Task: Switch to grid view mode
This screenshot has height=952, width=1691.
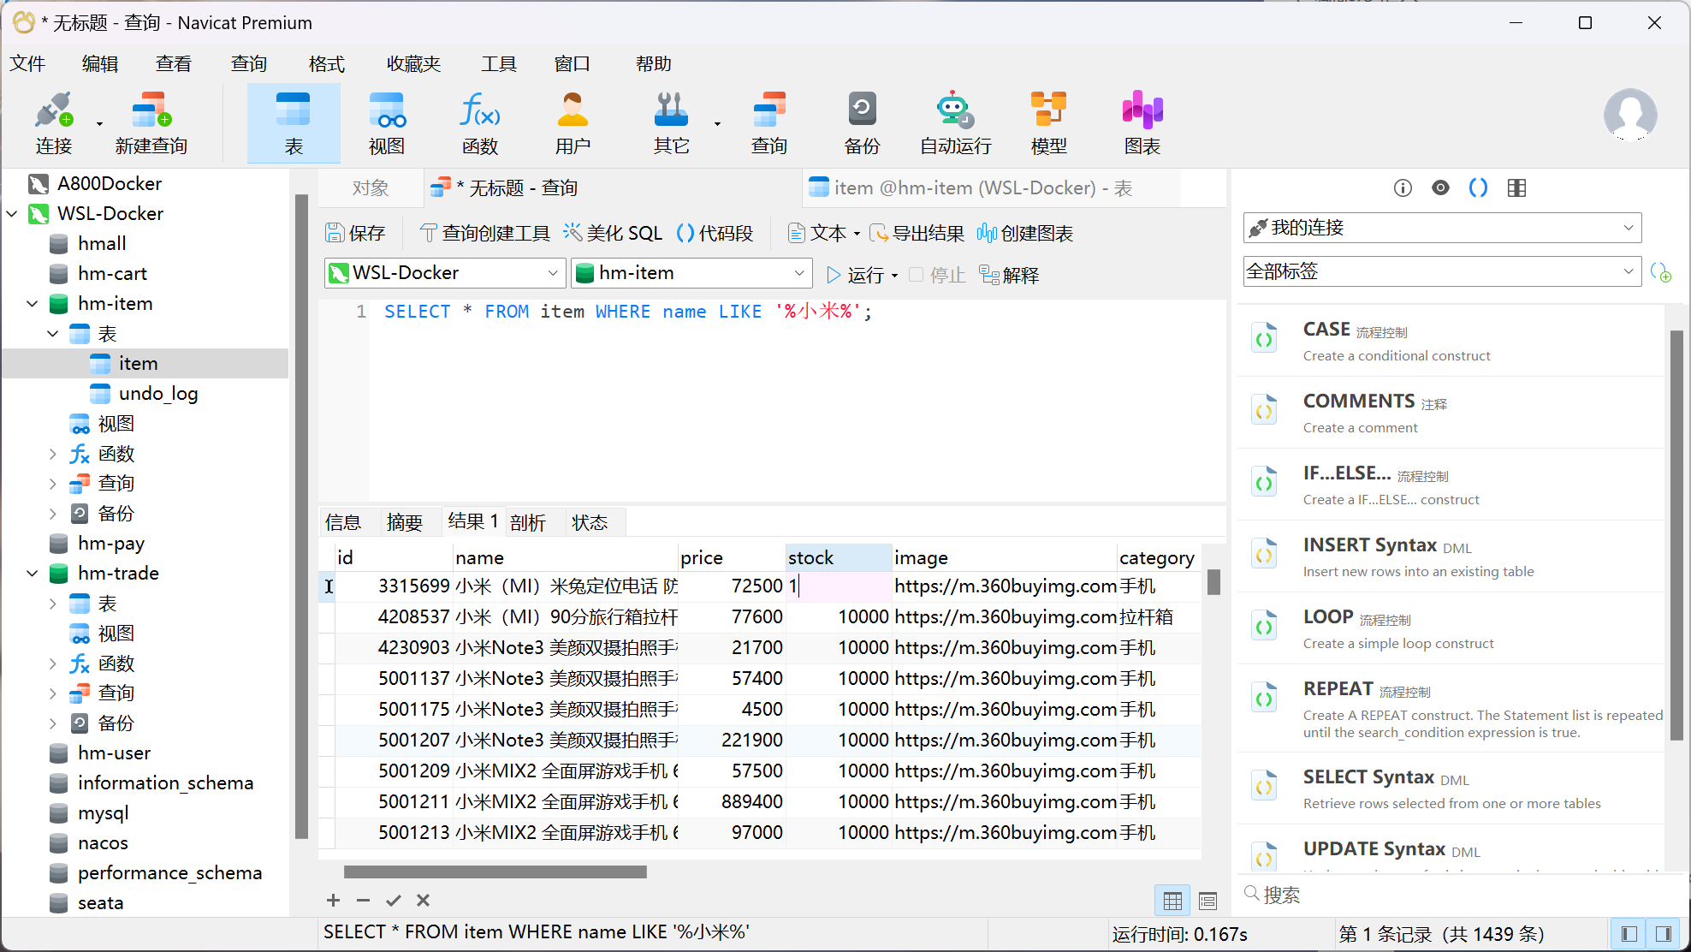Action: coord(1172,901)
